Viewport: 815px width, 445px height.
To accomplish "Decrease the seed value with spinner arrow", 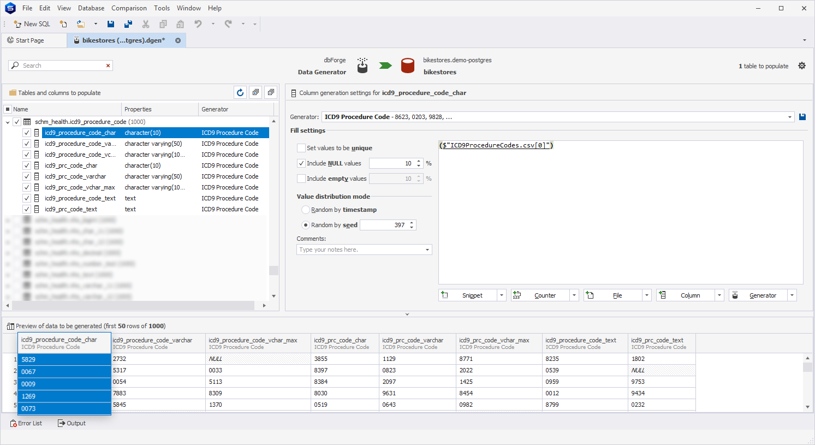I will click(412, 227).
